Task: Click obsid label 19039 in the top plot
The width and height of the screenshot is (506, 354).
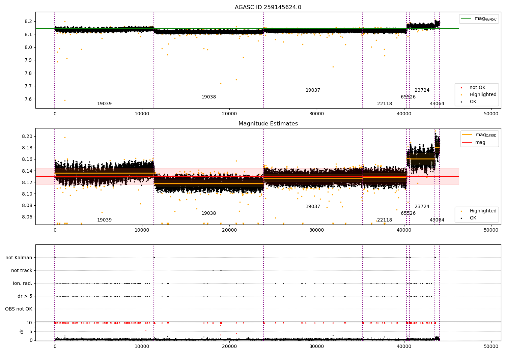Action: (x=104, y=104)
